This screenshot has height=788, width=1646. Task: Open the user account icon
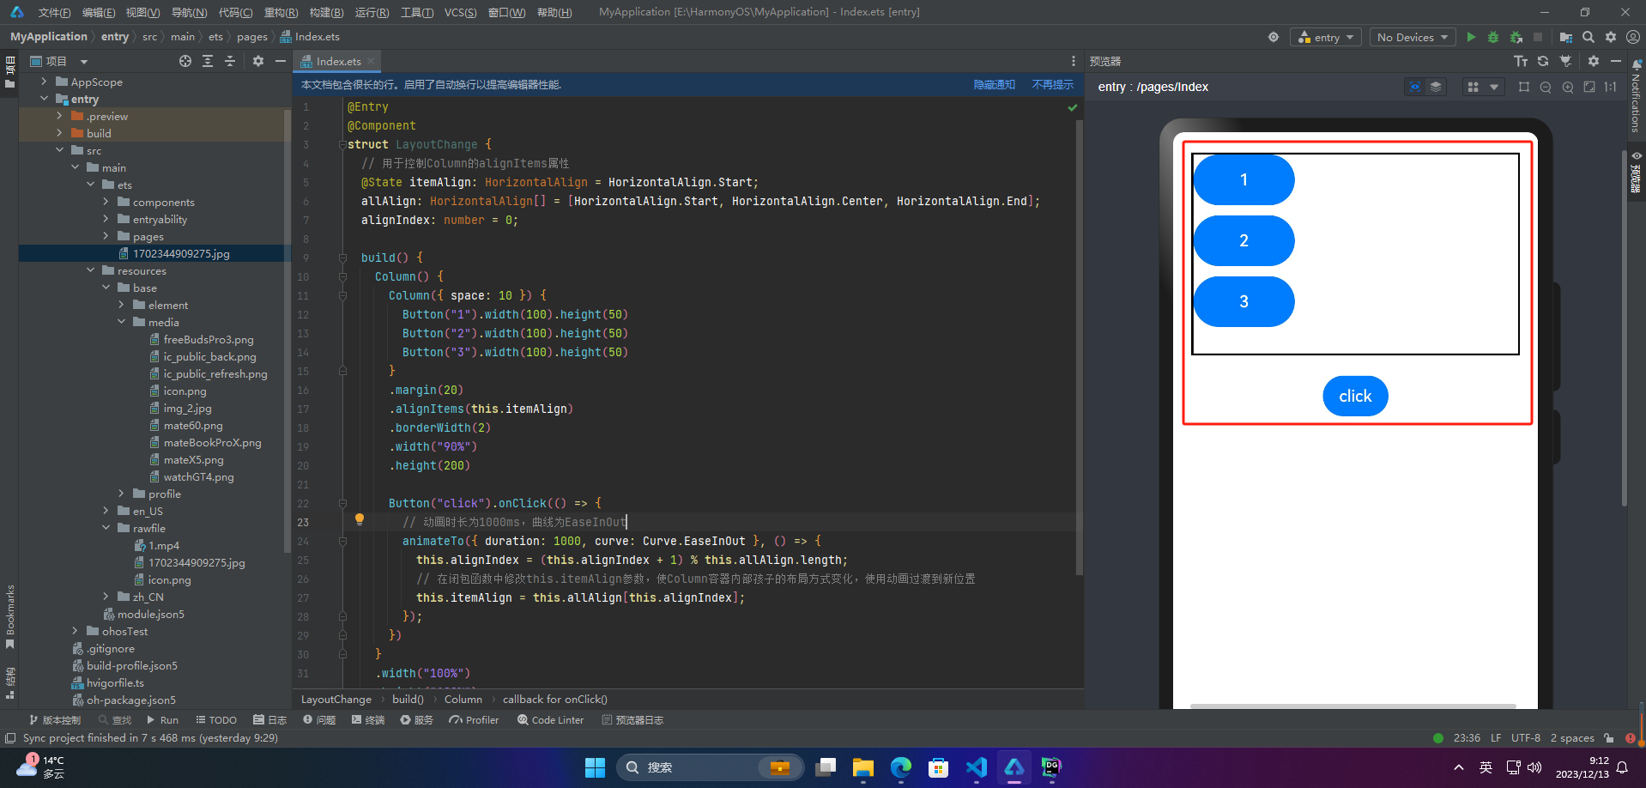point(1633,37)
